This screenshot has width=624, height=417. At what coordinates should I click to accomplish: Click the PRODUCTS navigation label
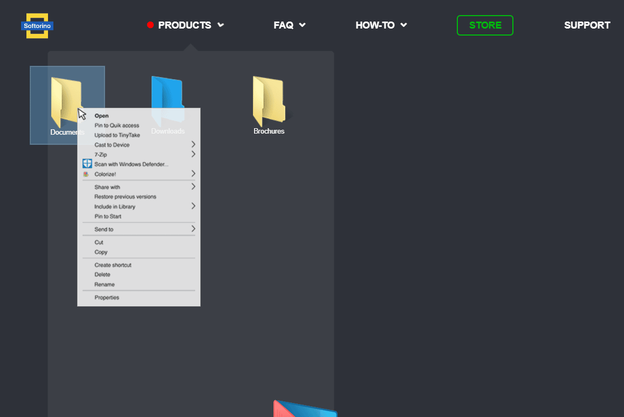(x=184, y=25)
